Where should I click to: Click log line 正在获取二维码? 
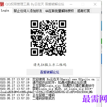click(27, 95)
